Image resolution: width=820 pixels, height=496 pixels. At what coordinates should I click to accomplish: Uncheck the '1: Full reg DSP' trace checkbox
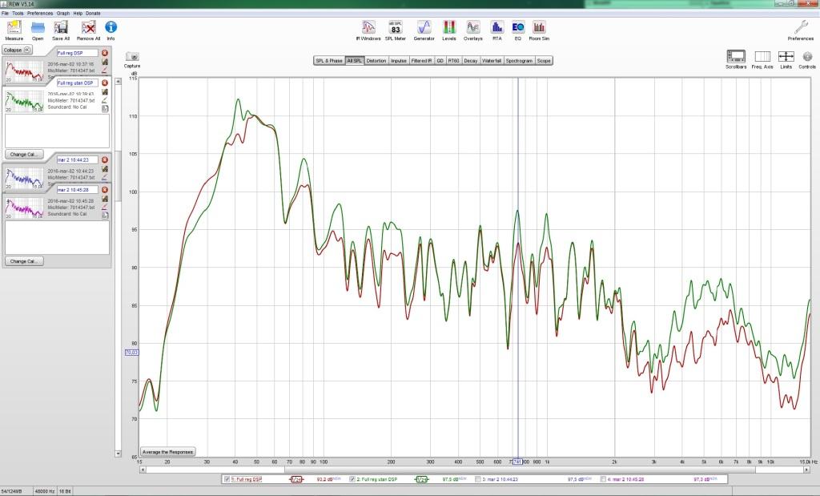pyautogui.click(x=227, y=479)
